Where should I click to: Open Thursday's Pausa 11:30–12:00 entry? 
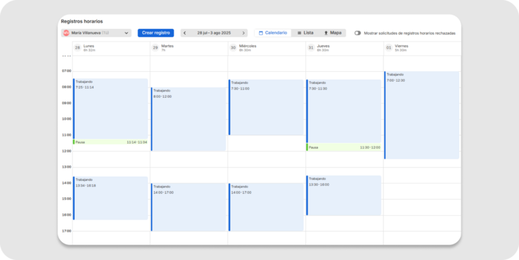click(343, 147)
